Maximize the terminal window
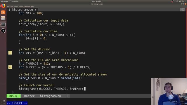The image size is (187, 105). click(184, 4)
